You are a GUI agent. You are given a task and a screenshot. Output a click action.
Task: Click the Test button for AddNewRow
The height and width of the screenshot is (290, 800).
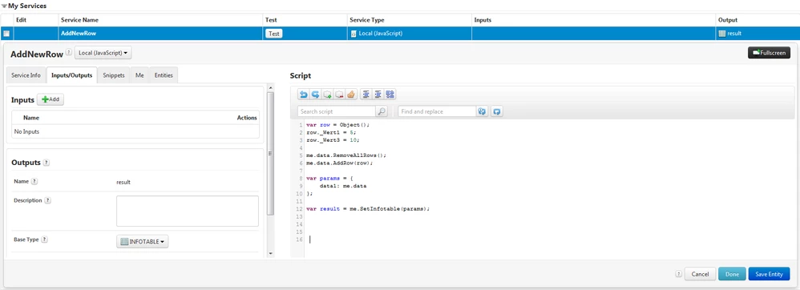point(274,34)
